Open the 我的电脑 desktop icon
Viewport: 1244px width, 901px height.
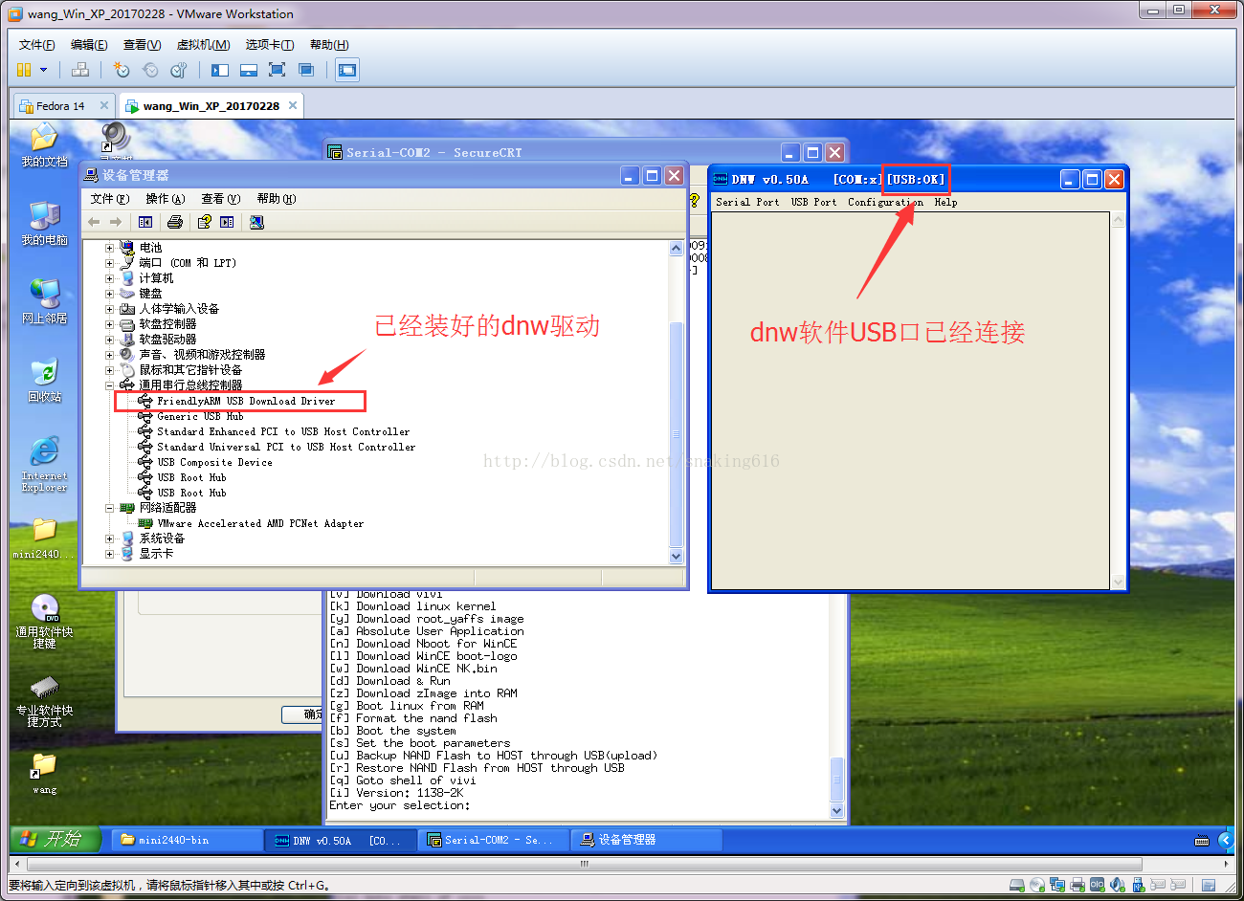point(45,224)
